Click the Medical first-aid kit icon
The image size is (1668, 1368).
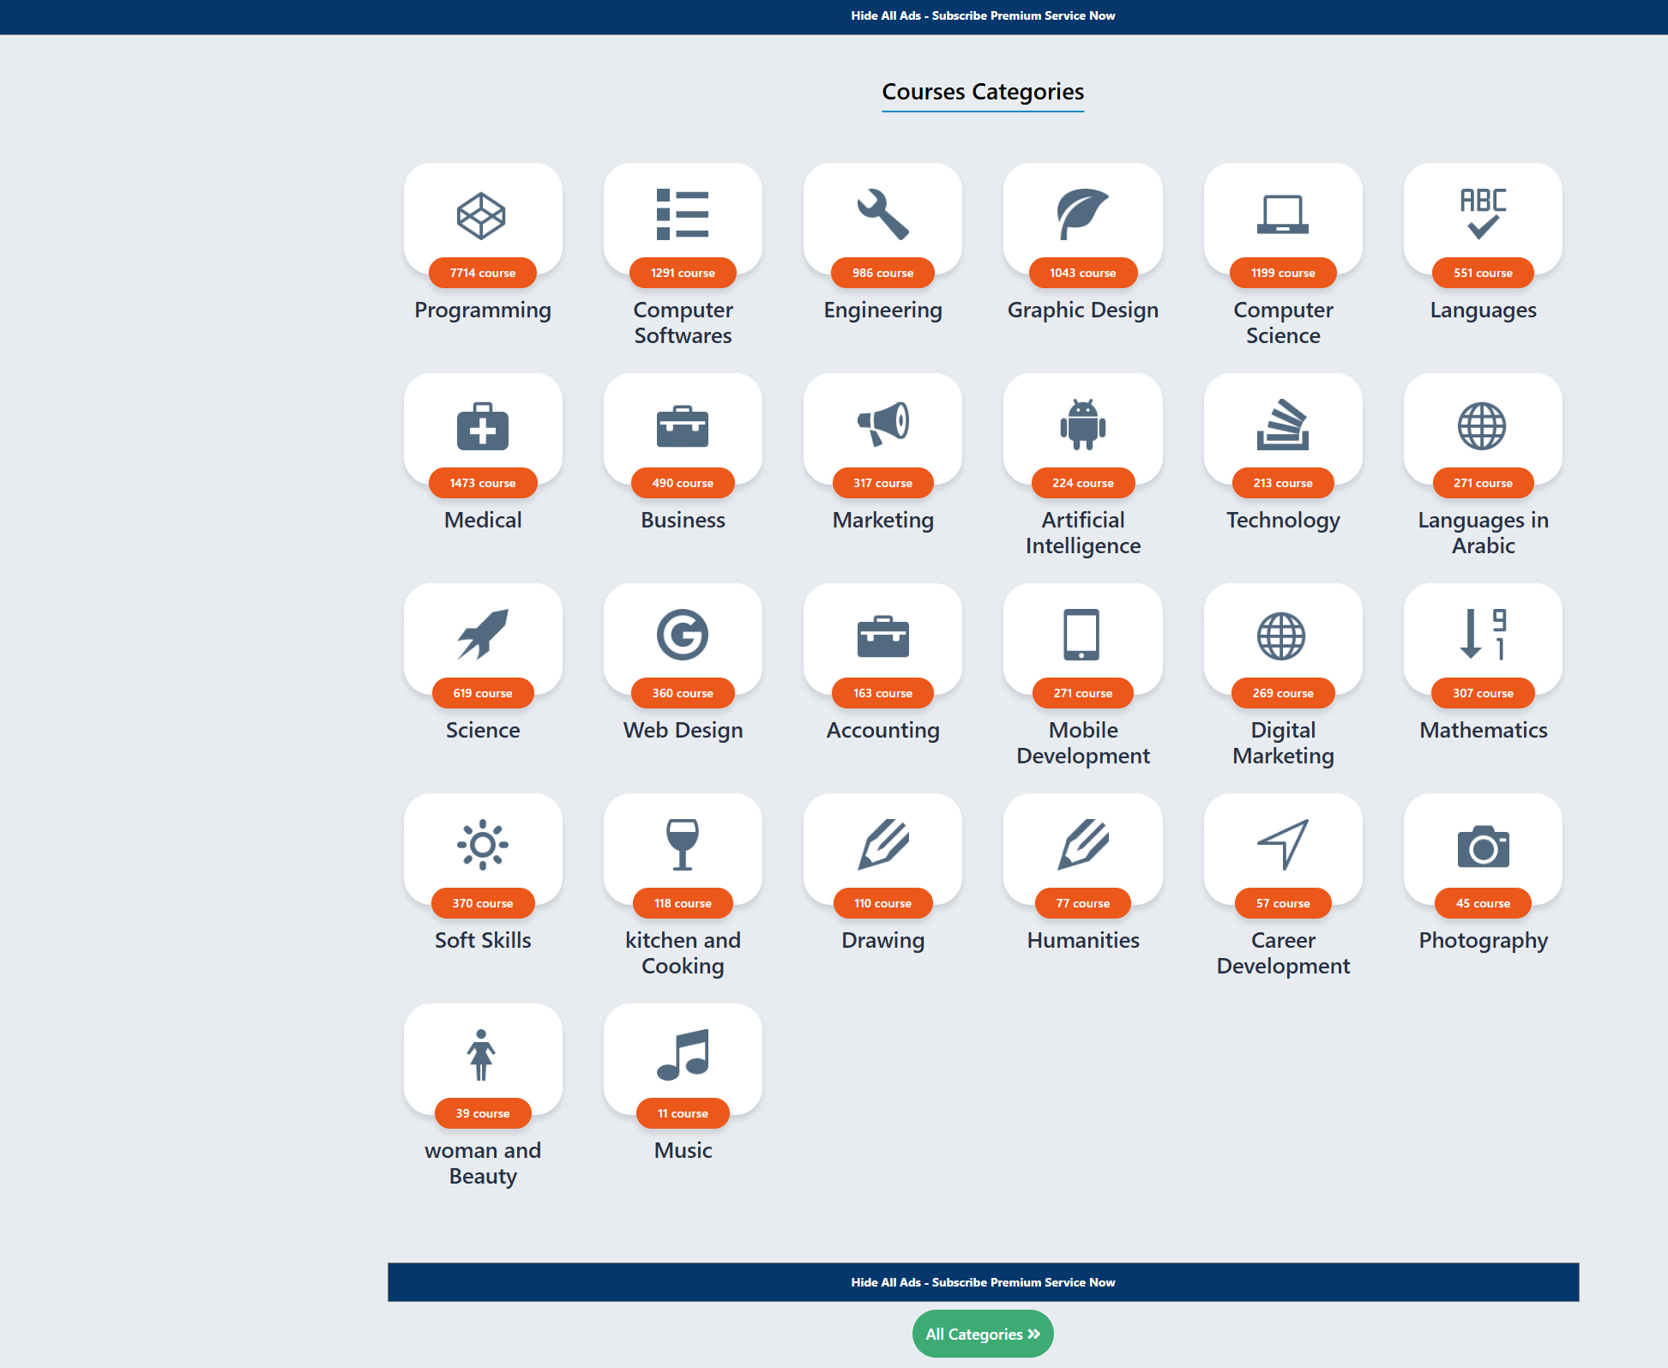[482, 425]
